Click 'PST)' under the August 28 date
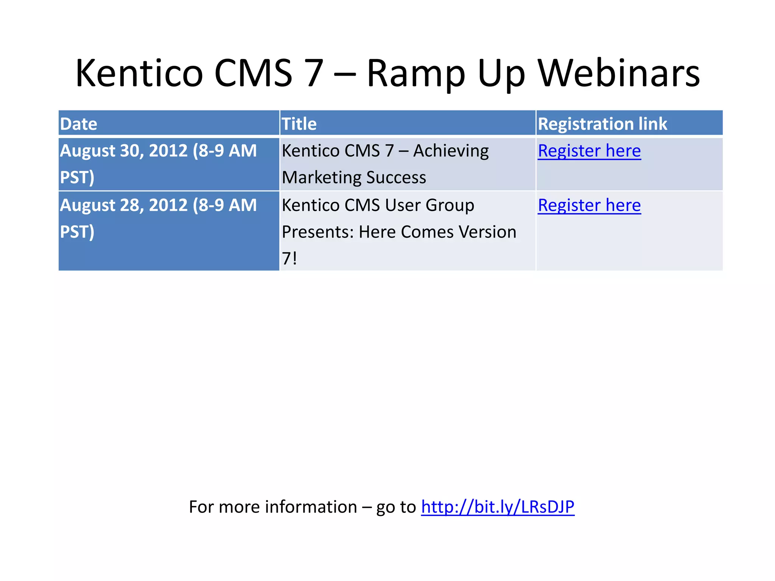This screenshot has width=775, height=581. pos(77,232)
